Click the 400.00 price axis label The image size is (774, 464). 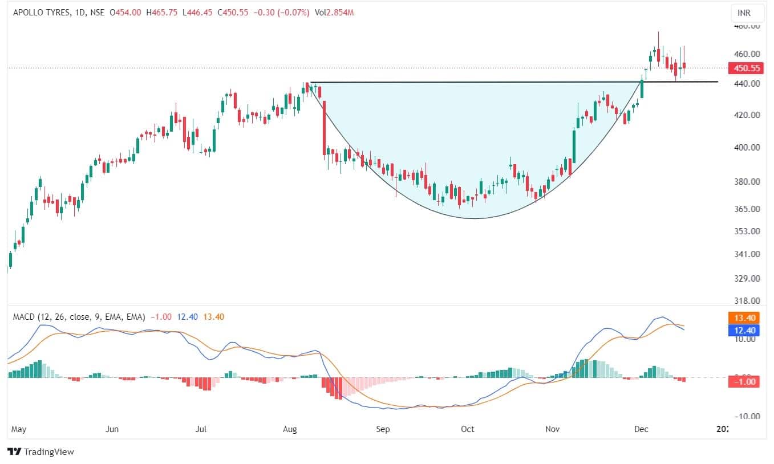click(x=747, y=147)
